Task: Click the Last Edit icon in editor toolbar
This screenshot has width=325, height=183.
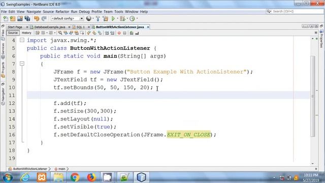Action: coord(37,33)
